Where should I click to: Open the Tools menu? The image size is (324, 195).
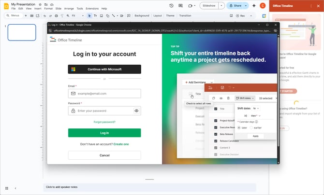pyautogui.click(x=80, y=9)
